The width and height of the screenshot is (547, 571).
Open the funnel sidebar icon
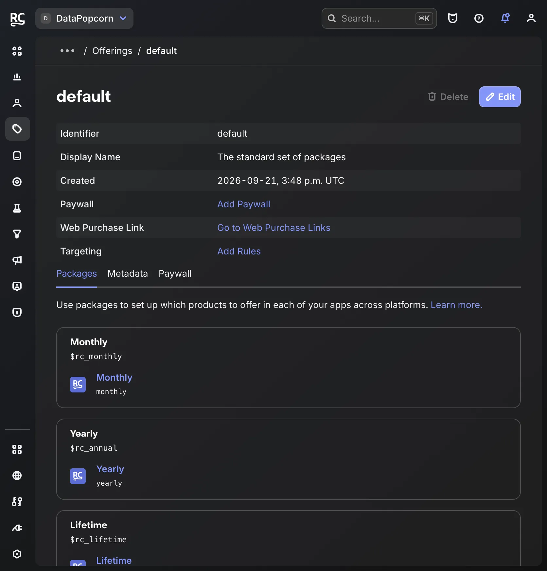point(17,234)
